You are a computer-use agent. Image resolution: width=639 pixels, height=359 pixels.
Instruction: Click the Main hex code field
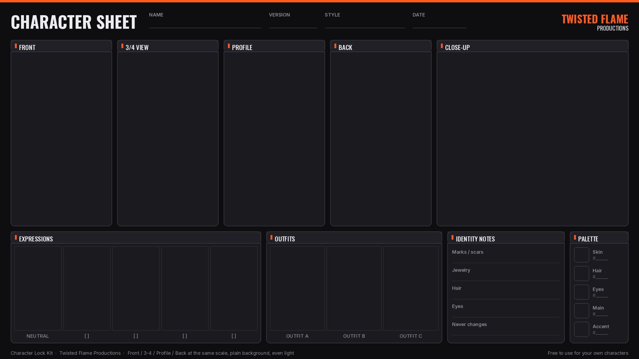point(600,314)
